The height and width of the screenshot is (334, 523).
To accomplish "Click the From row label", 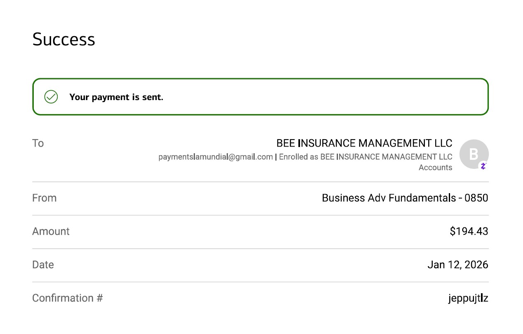I will (x=44, y=198).
